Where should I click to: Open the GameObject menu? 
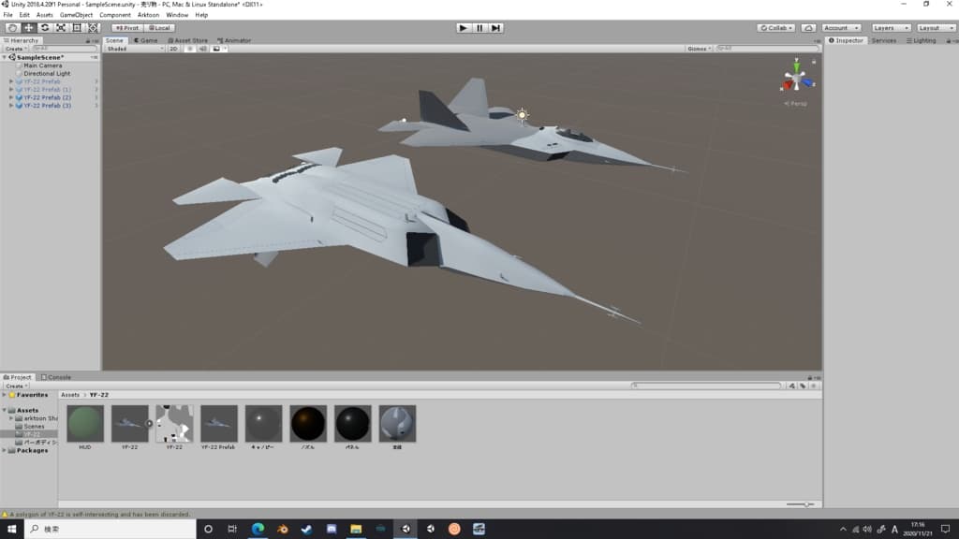coord(77,15)
